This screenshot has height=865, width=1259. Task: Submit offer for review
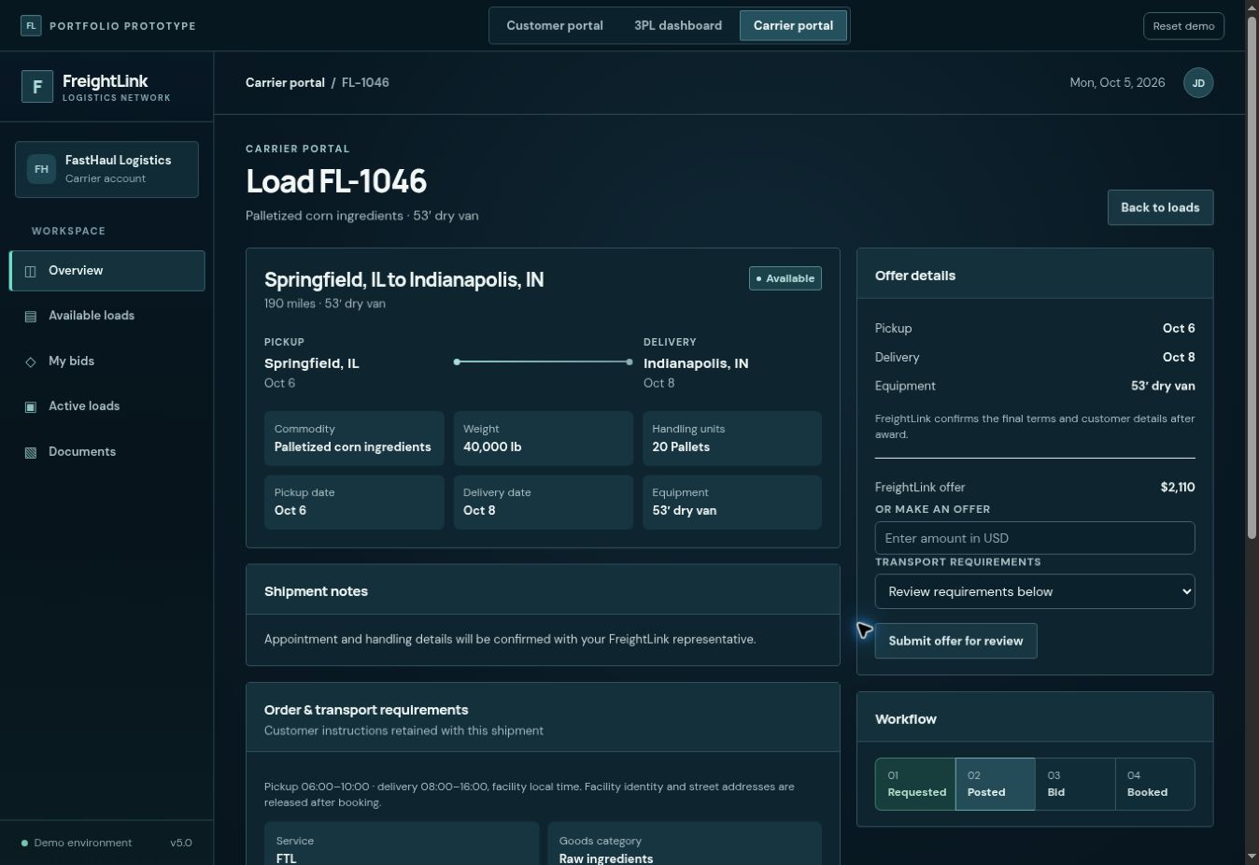coord(955,641)
